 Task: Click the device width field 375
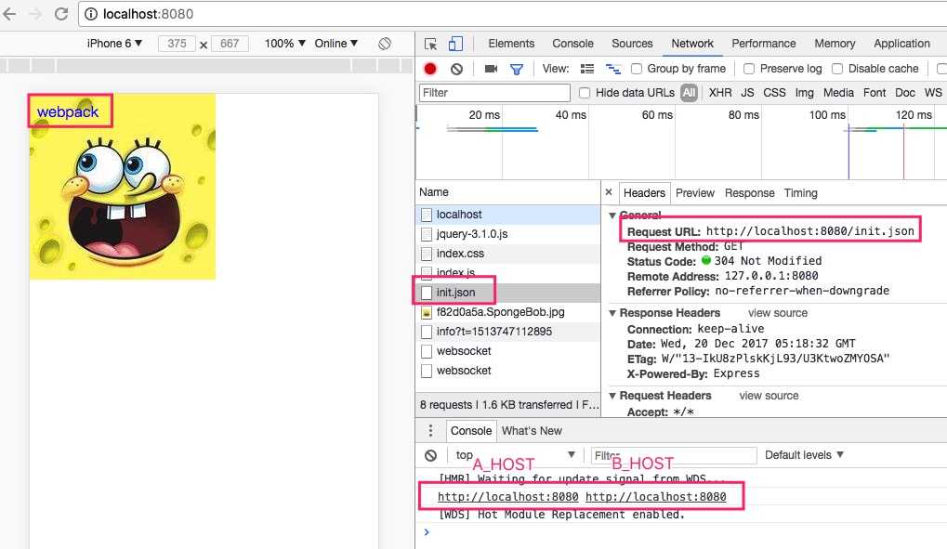177,44
